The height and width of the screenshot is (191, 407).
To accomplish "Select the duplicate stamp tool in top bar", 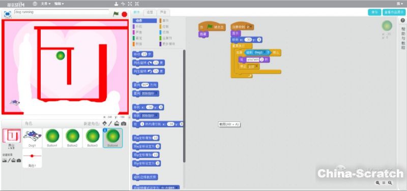I will (x=117, y=4).
